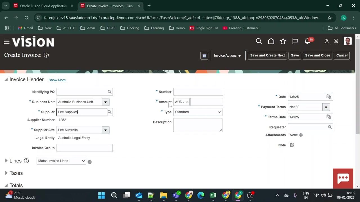Collapse the Invoice Header section
This screenshot has width=360, height=202.
pos(6,80)
